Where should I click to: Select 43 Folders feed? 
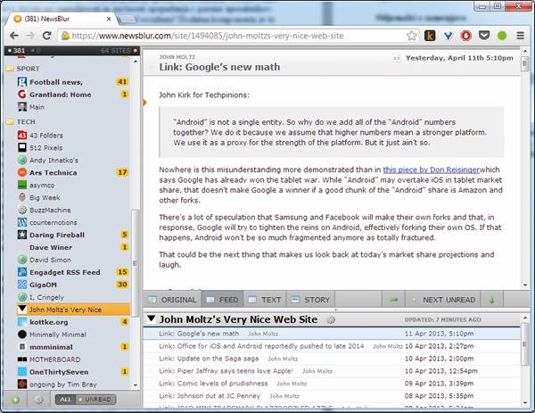pyautogui.click(x=73, y=136)
